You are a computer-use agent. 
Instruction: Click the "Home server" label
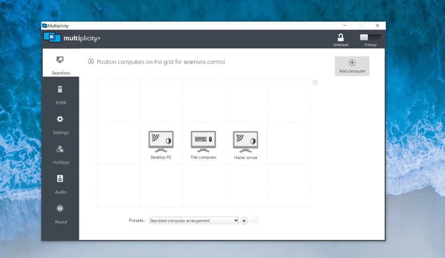[245, 157]
